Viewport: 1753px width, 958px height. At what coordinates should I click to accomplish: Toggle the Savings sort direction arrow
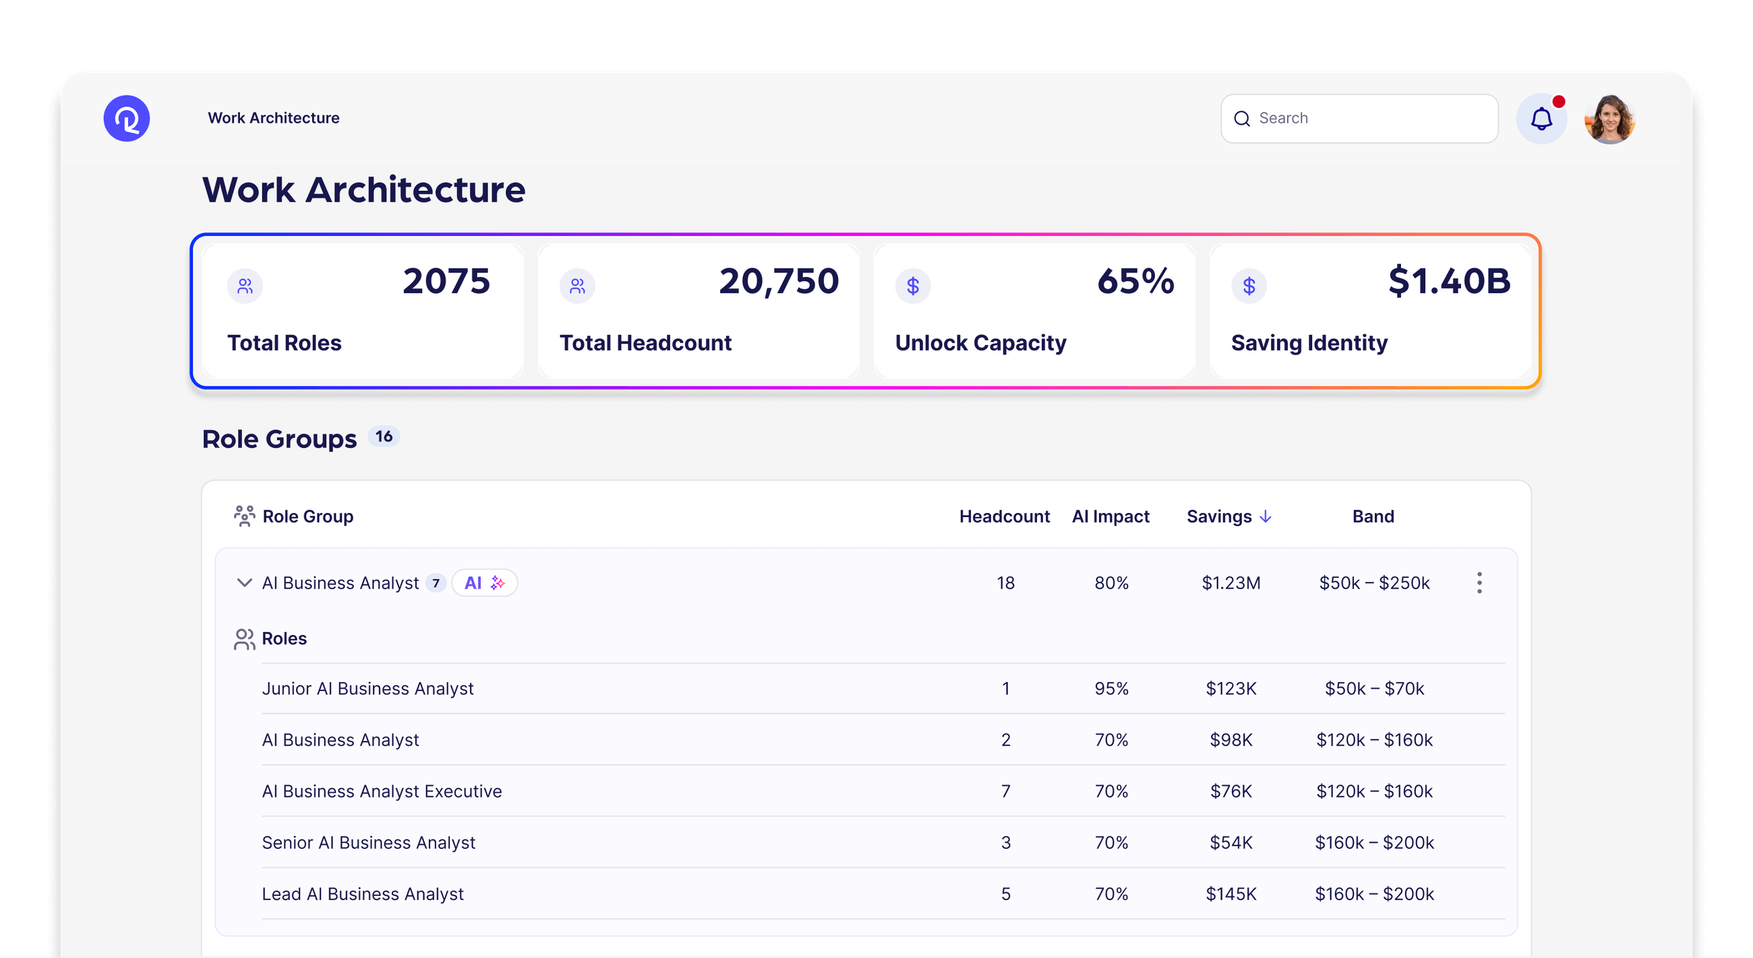tap(1266, 516)
